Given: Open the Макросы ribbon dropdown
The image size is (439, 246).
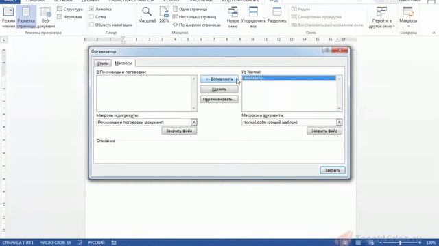Looking at the screenshot, I should [408, 17].
